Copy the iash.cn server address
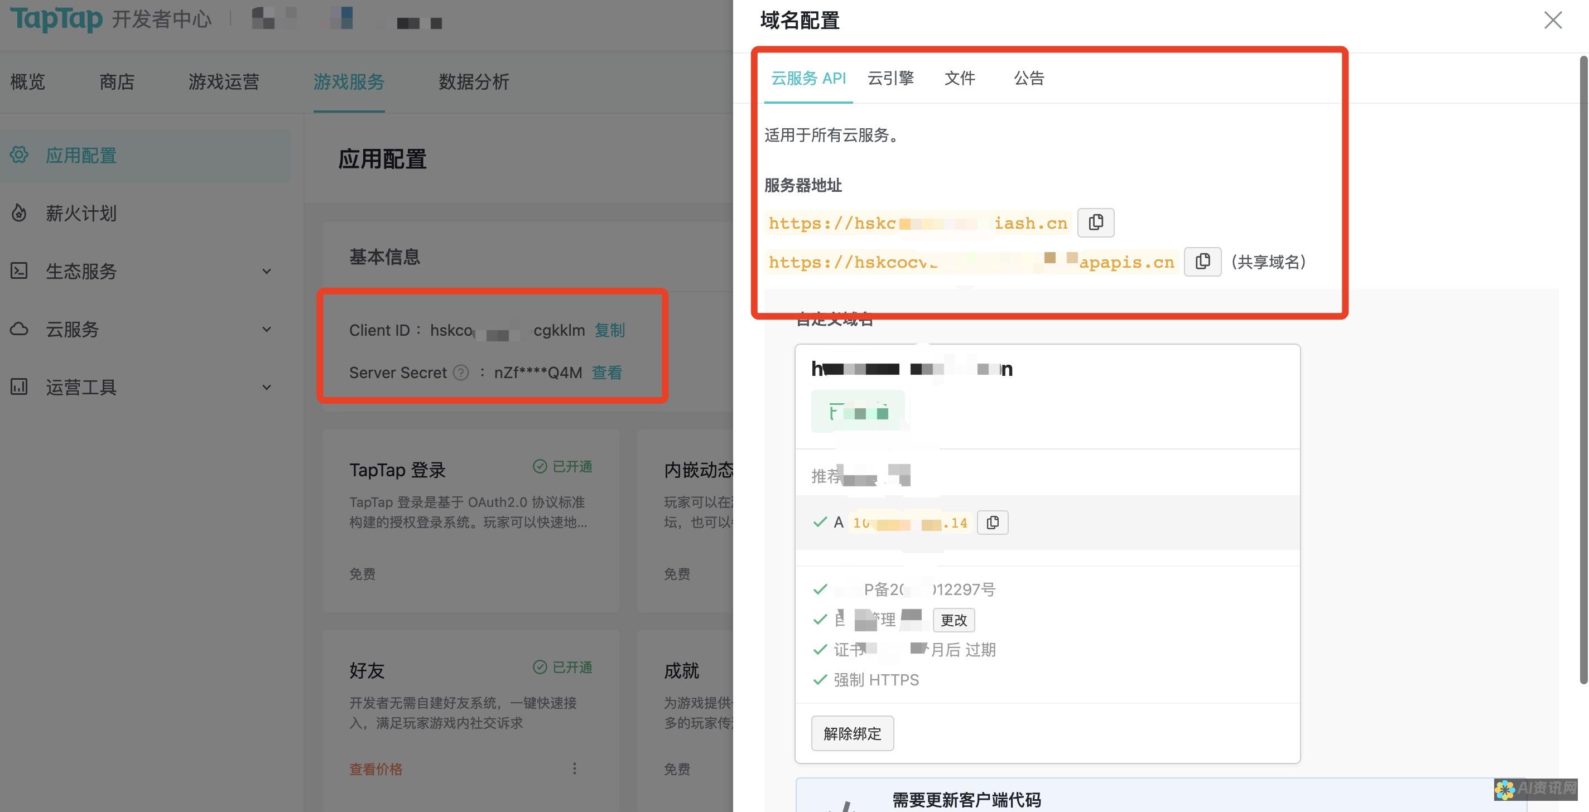The width and height of the screenshot is (1589, 812). point(1096,223)
